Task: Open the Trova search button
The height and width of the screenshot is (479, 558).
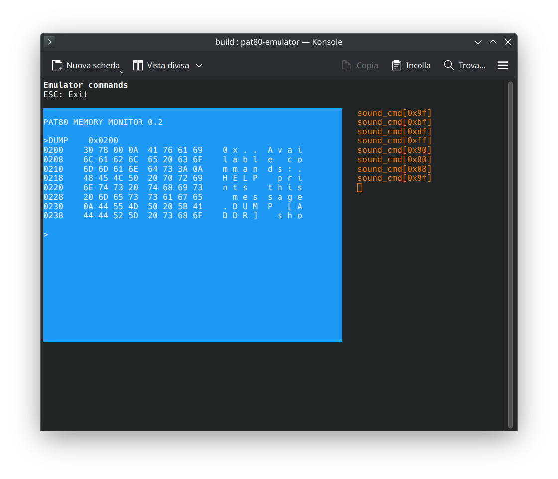Action: [x=464, y=65]
